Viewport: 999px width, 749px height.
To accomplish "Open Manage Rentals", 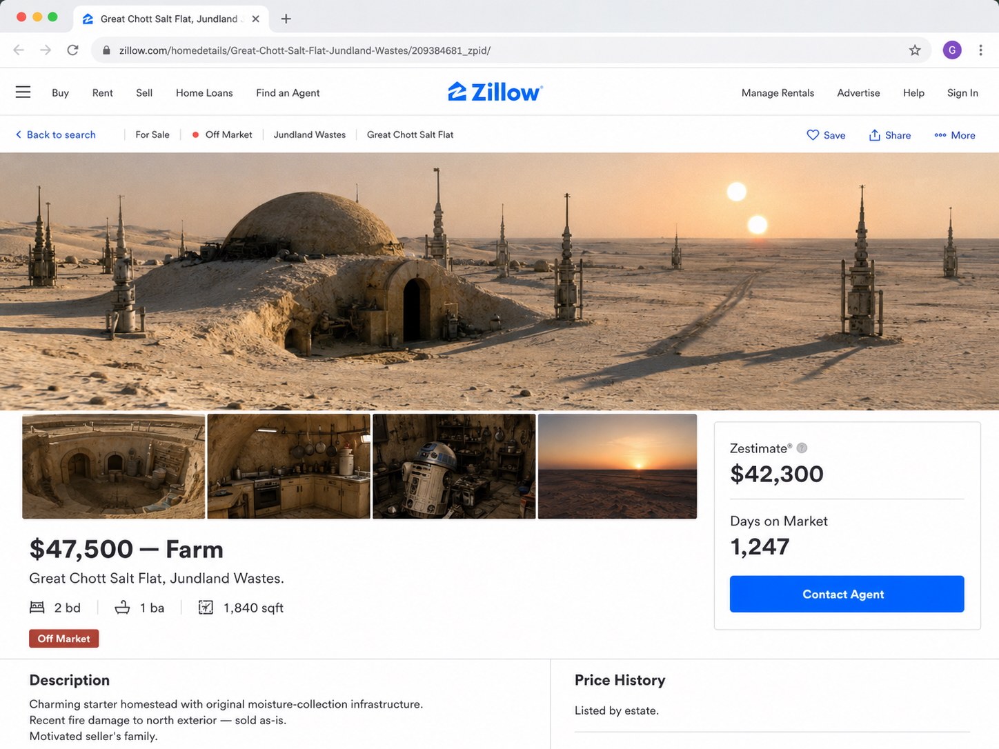I will tap(778, 92).
